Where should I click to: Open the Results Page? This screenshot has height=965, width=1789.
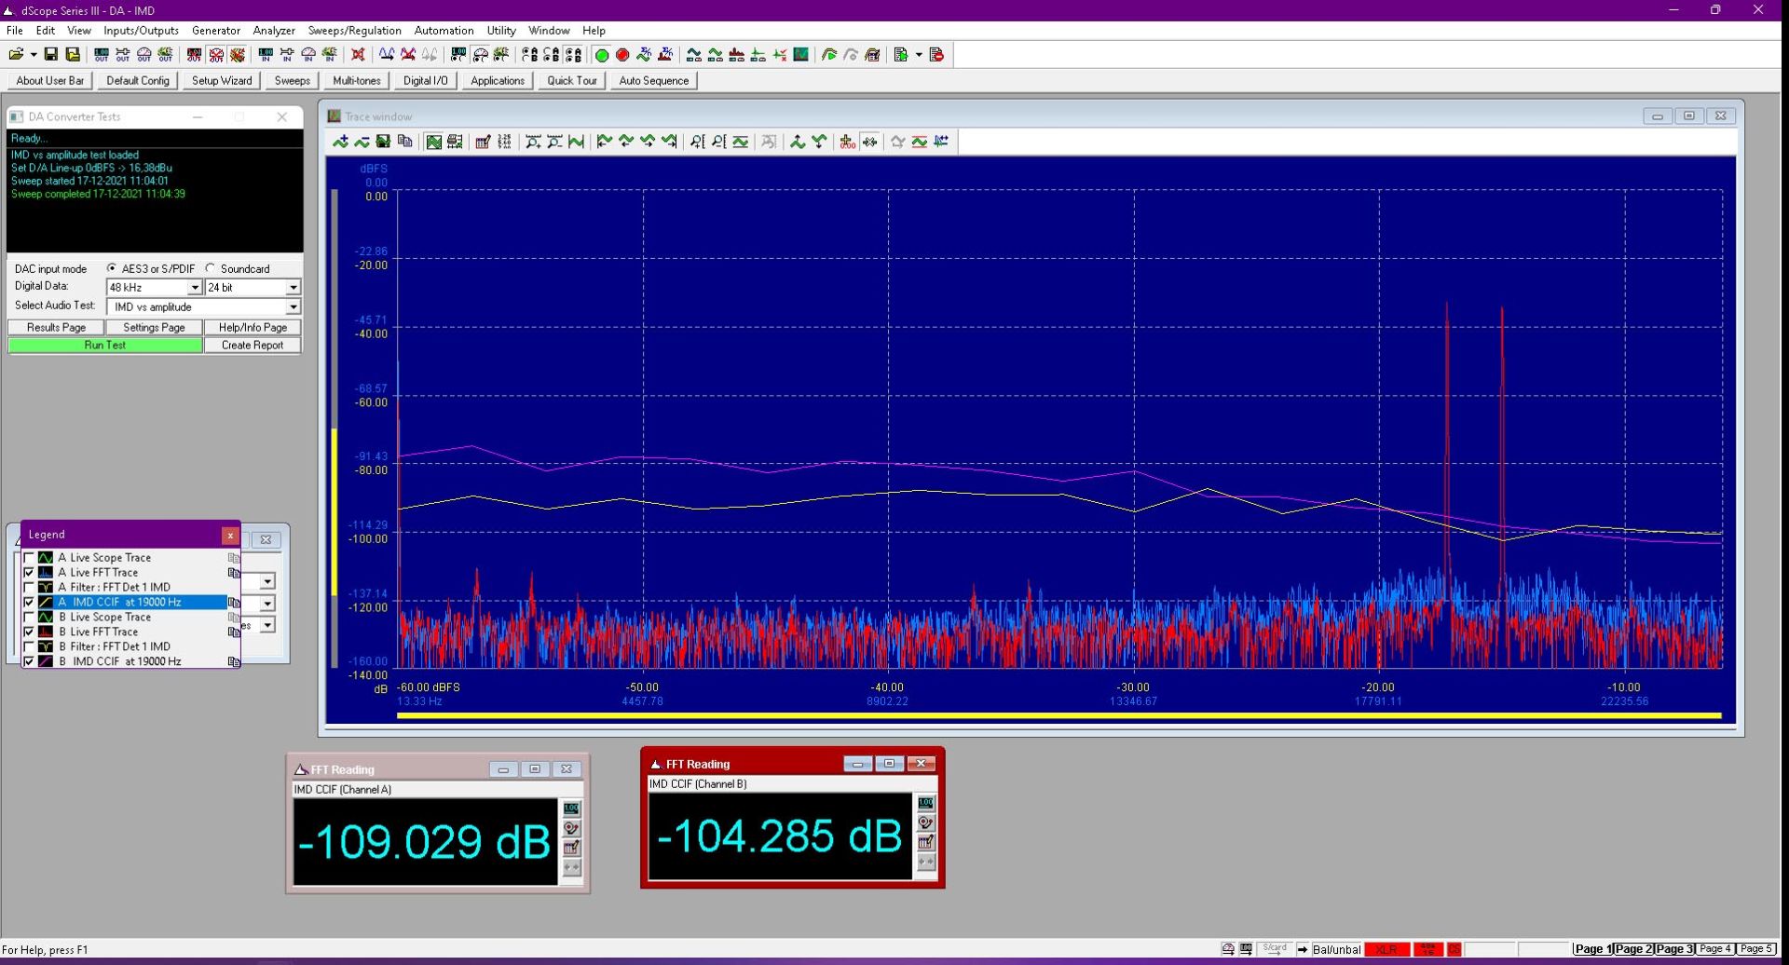[56, 328]
